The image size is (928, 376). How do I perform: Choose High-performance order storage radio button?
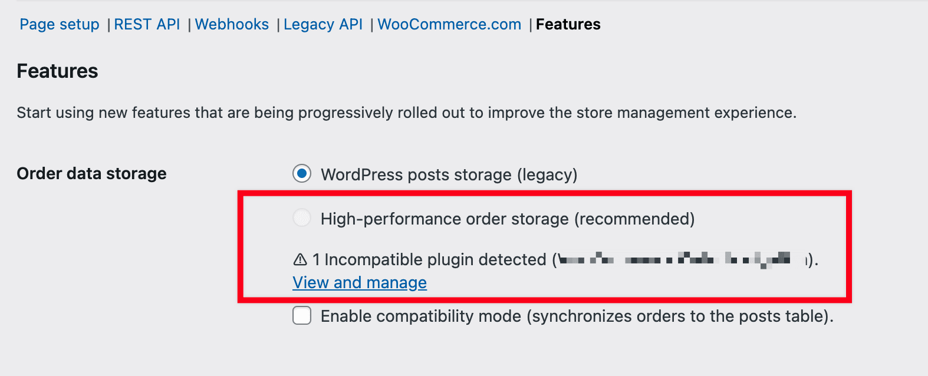pos(302,218)
